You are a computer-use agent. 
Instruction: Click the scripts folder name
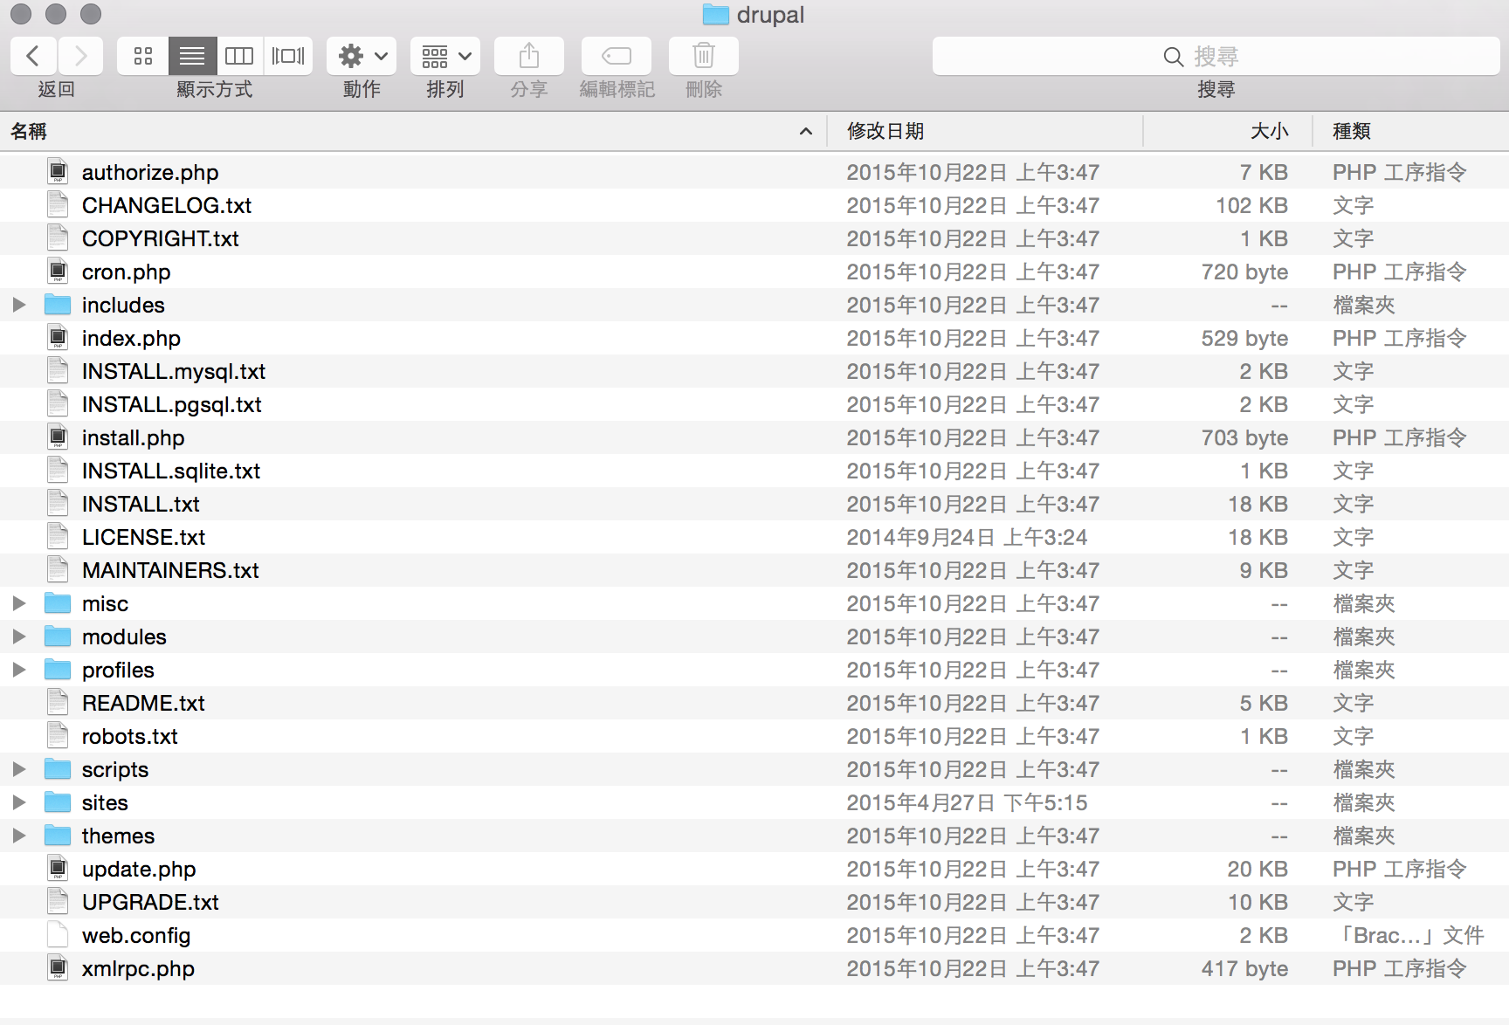tap(115, 769)
